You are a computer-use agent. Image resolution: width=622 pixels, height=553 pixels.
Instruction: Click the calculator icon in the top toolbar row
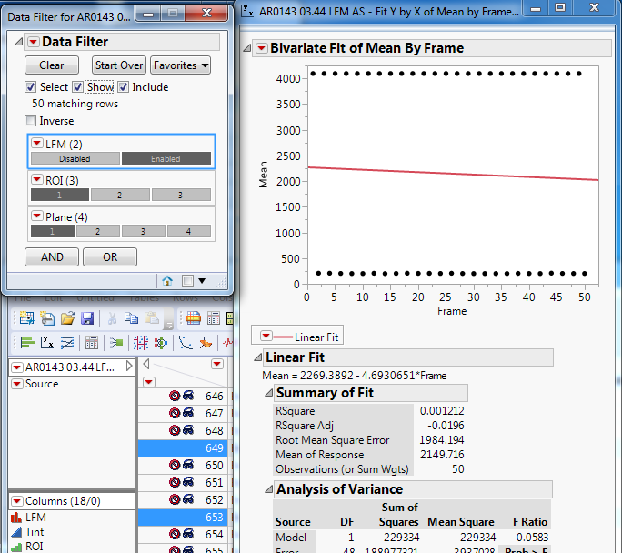tap(214, 318)
